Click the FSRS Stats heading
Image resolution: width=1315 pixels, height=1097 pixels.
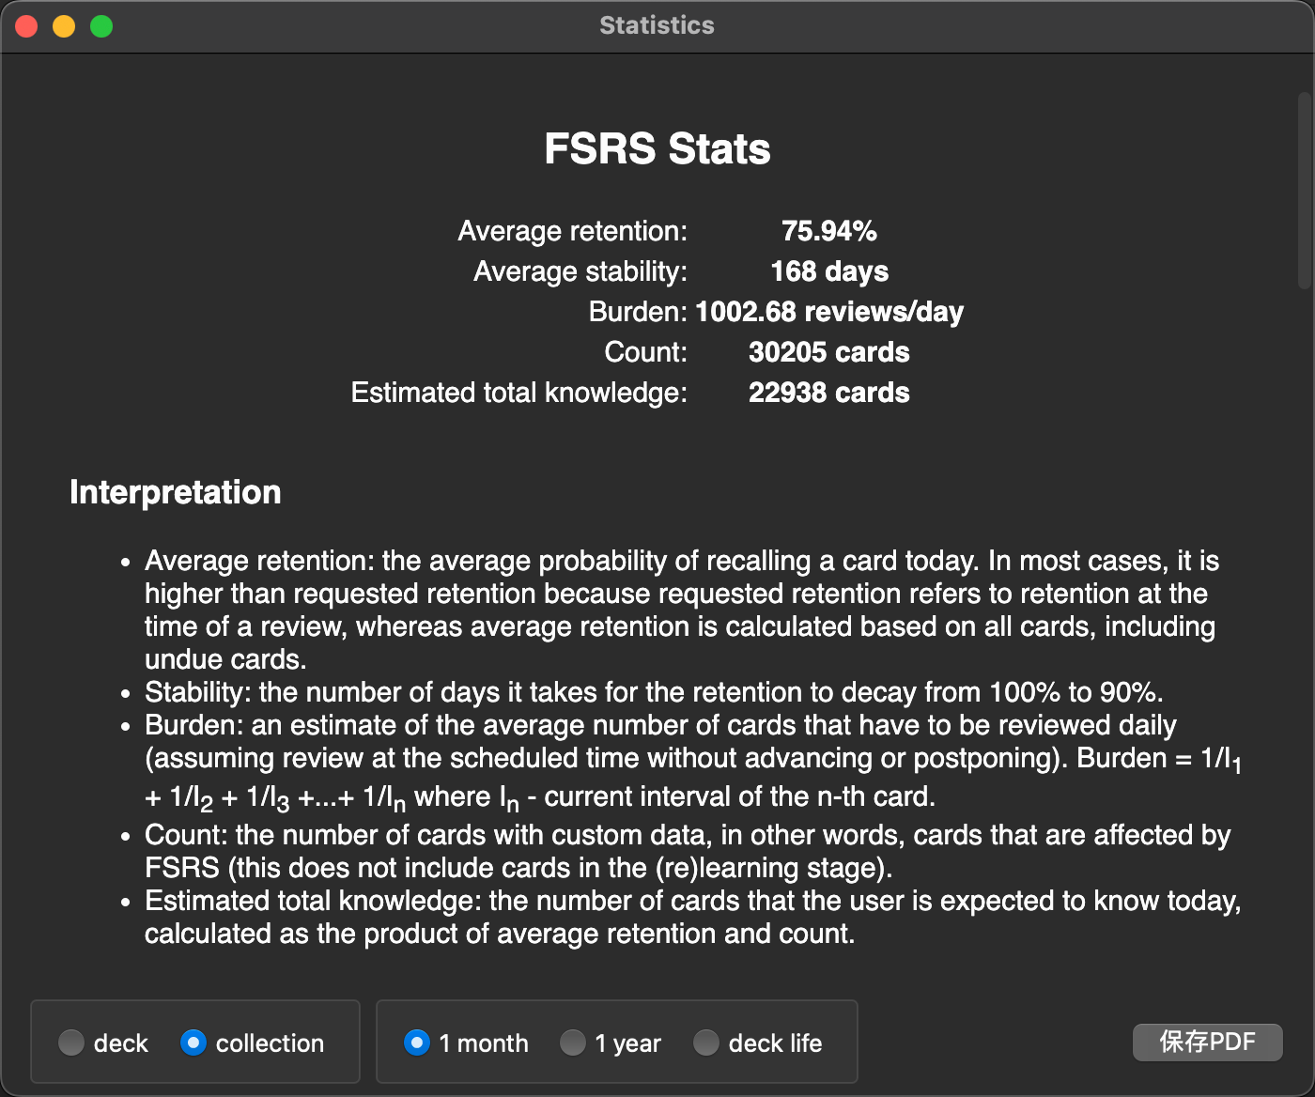point(657,148)
